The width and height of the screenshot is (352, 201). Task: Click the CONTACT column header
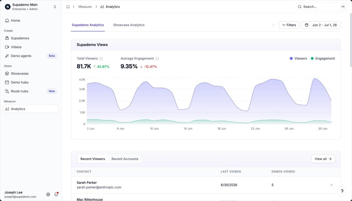[84, 171]
